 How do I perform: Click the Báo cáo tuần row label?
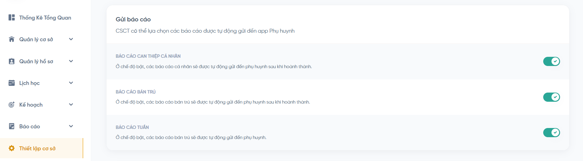(132, 127)
